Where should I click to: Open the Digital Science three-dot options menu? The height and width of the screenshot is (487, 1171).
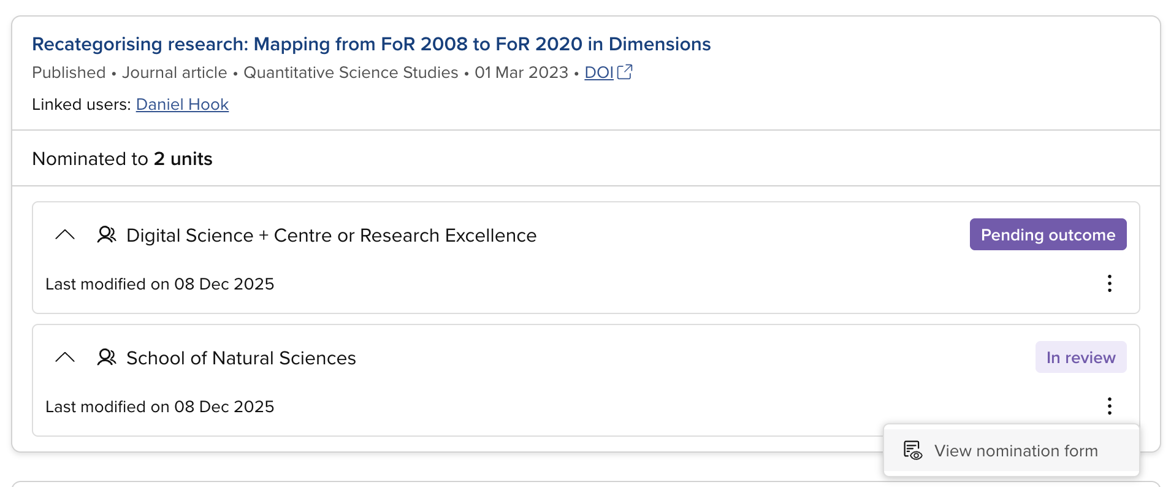1109,283
